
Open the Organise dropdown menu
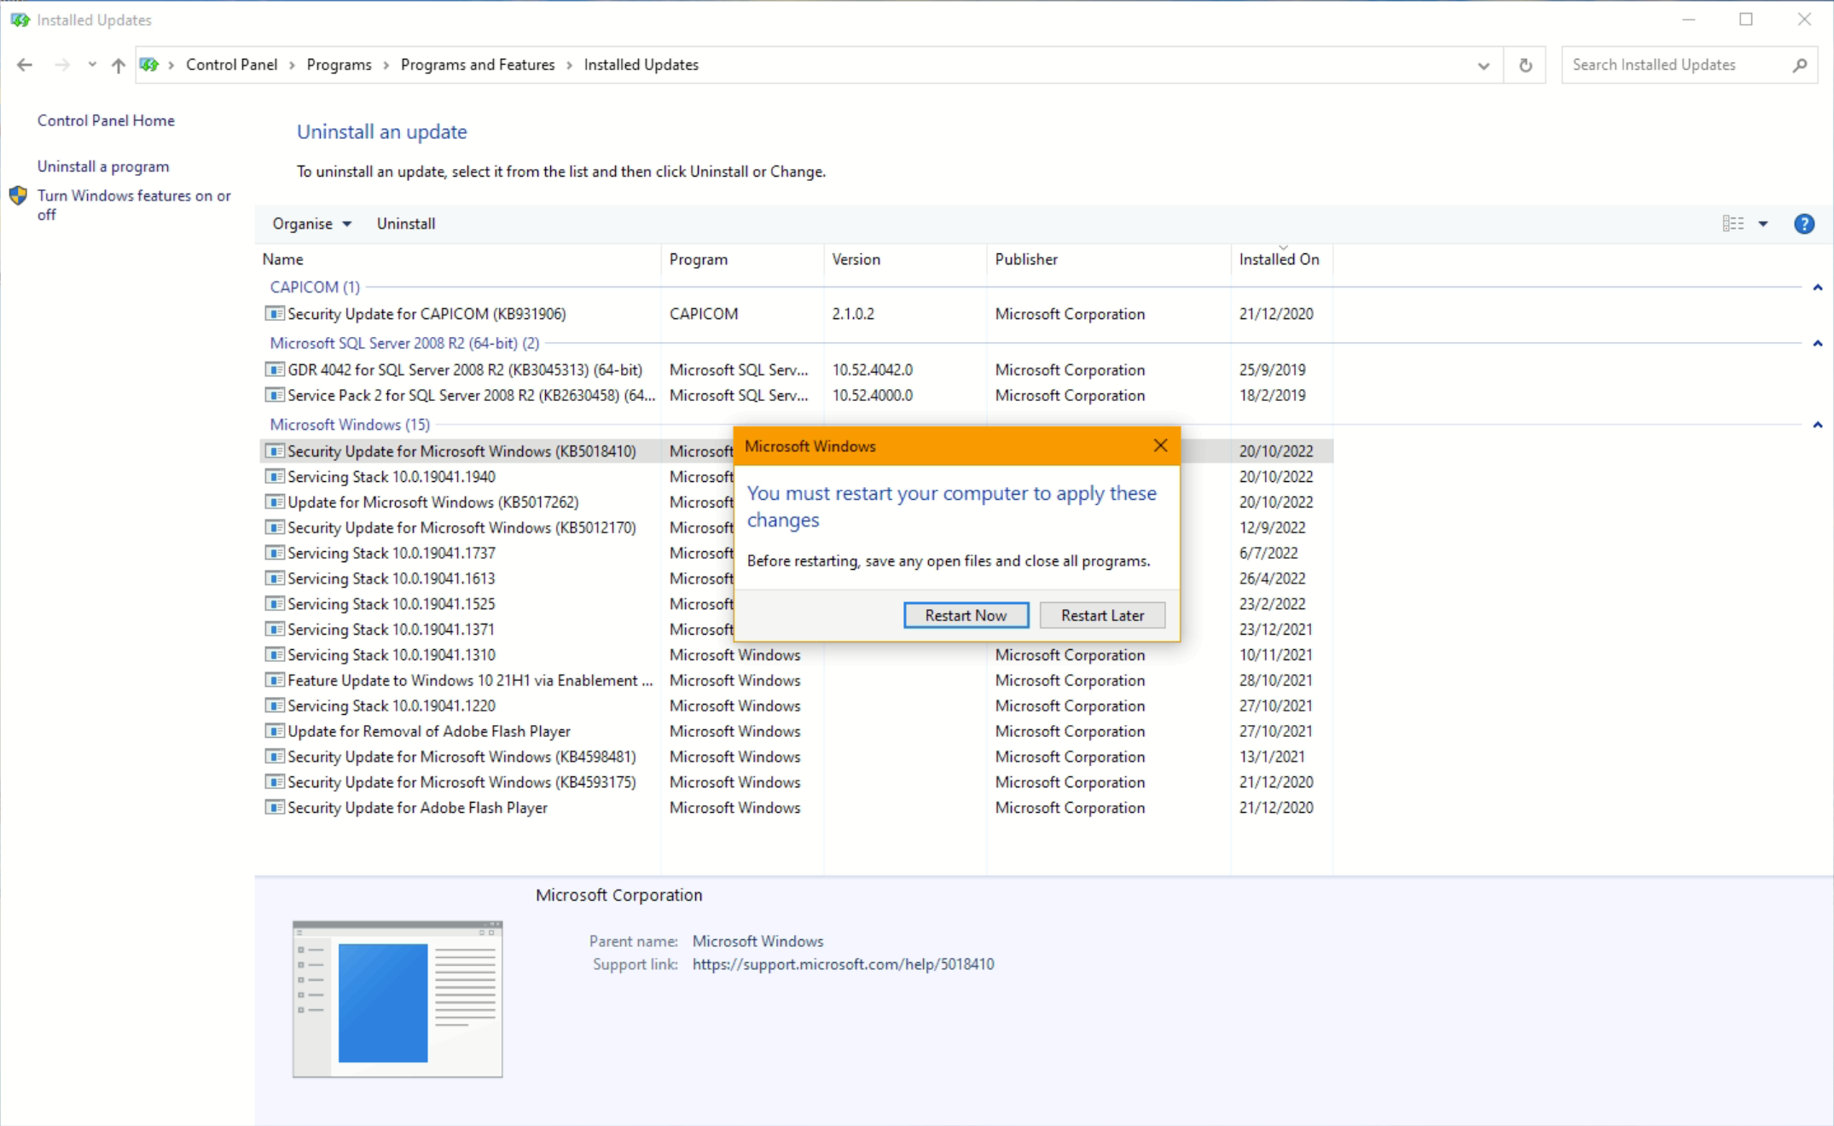(x=311, y=223)
